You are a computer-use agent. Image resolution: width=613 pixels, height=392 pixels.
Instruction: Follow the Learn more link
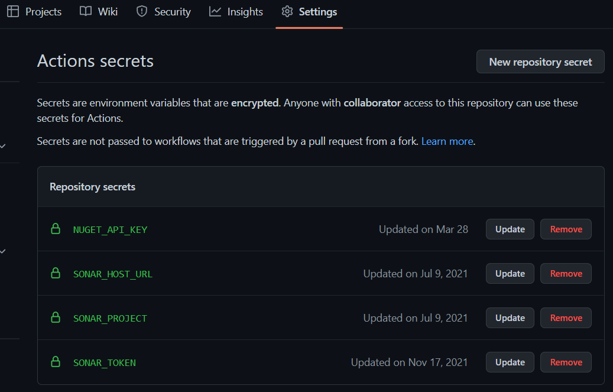point(447,141)
